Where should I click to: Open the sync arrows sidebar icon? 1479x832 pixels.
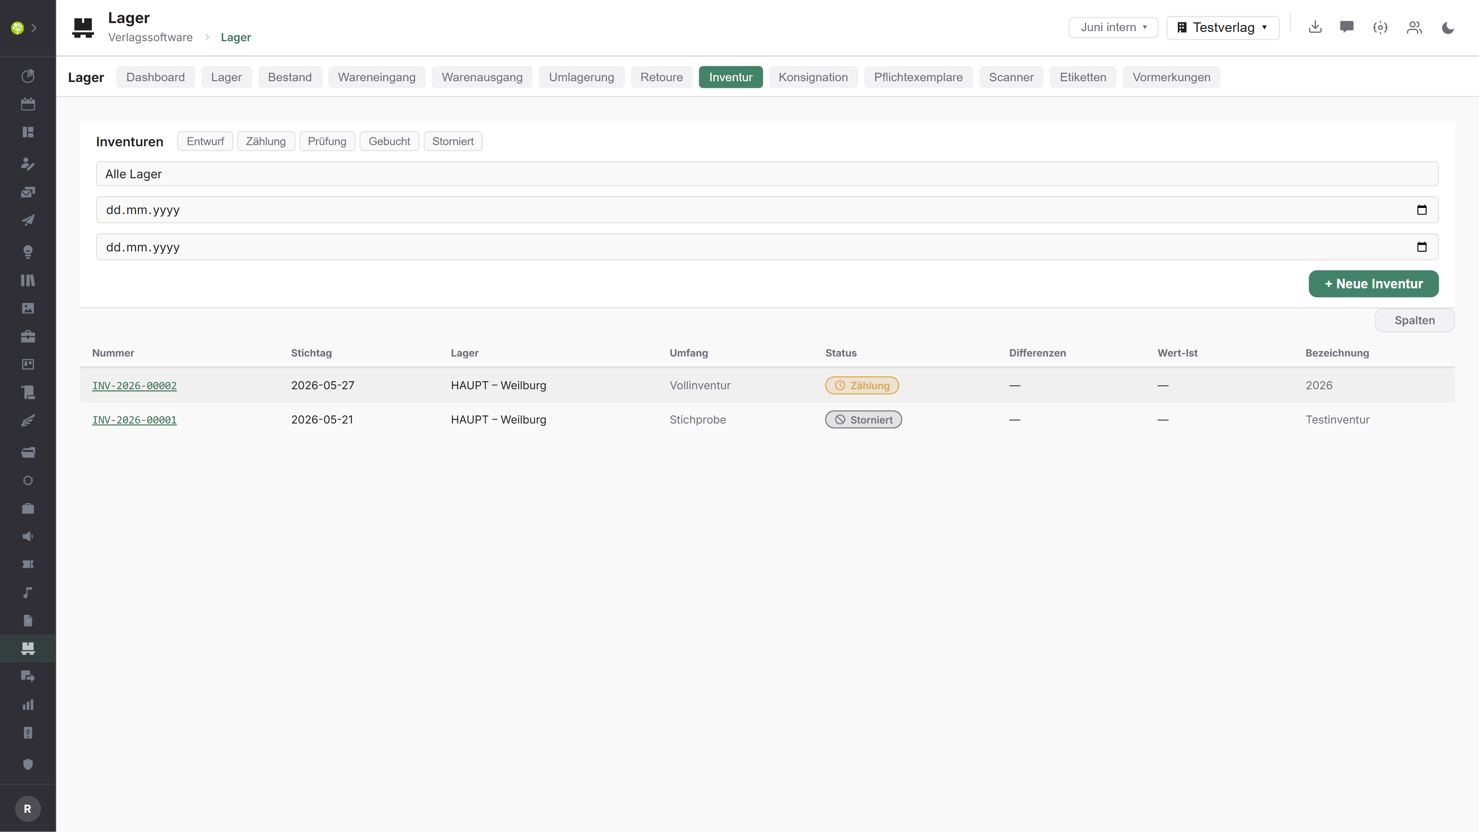point(28,480)
